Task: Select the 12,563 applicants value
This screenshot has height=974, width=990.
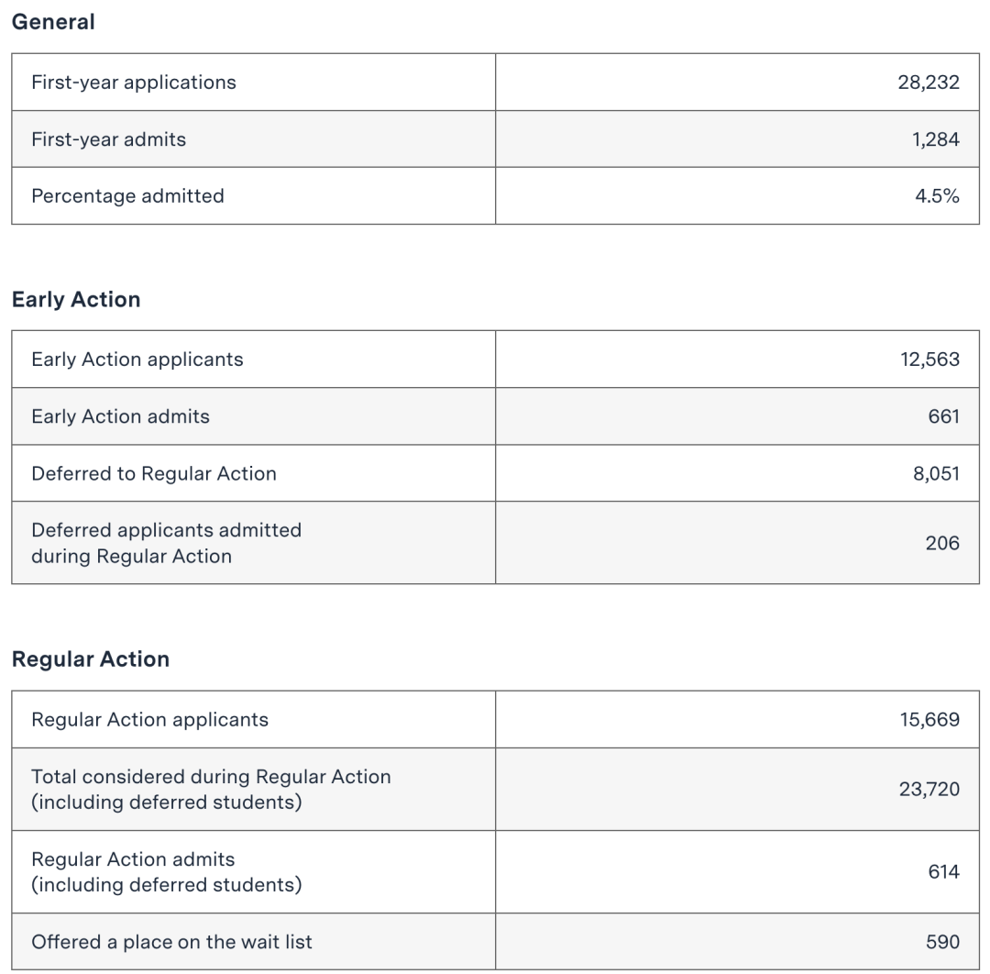Action: click(x=929, y=360)
